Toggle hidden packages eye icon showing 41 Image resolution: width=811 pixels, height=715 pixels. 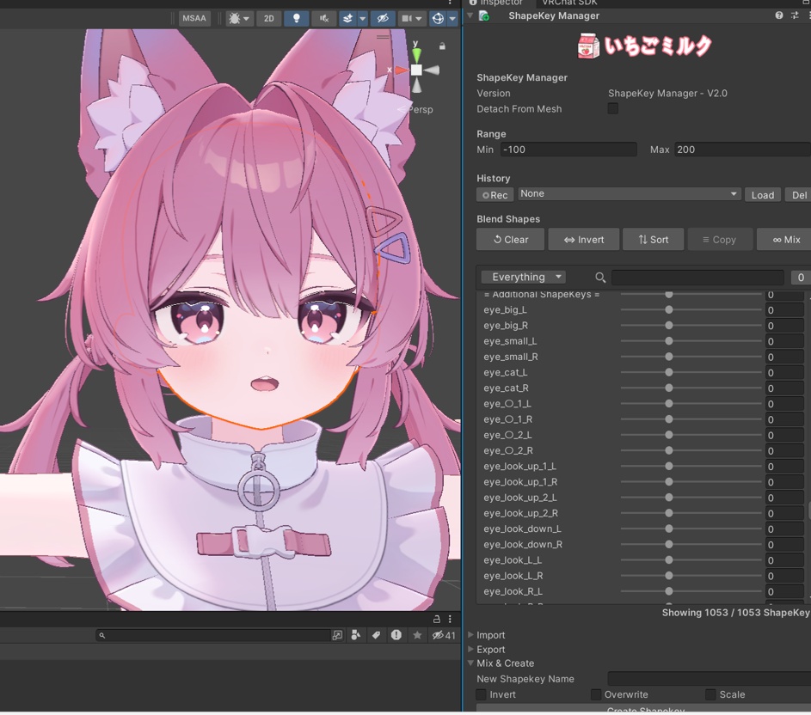click(x=444, y=635)
